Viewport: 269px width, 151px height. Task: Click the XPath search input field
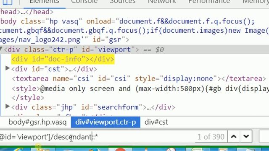coord(98,137)
